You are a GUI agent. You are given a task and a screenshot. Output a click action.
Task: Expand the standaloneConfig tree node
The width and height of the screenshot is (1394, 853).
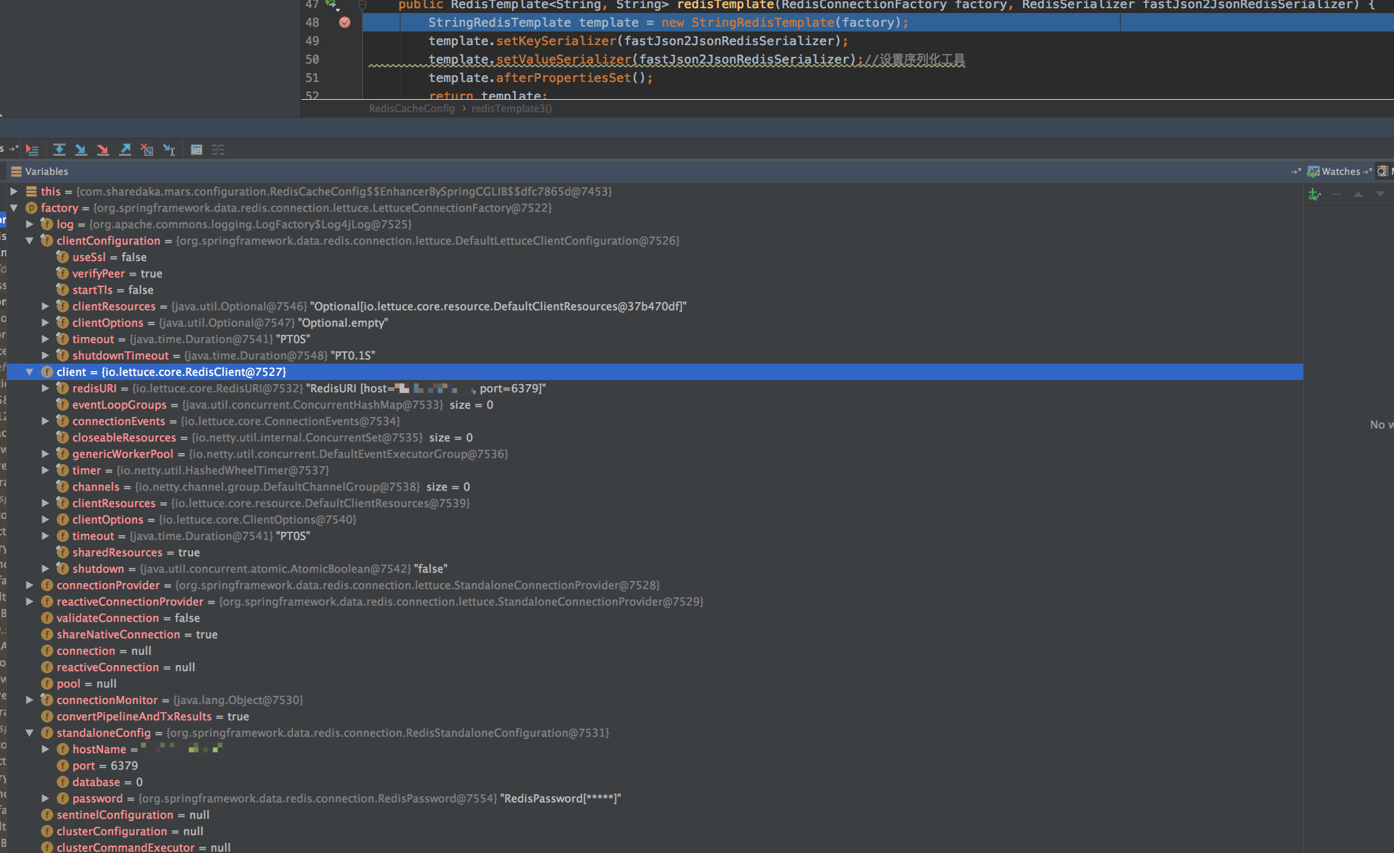click(30, 732)
